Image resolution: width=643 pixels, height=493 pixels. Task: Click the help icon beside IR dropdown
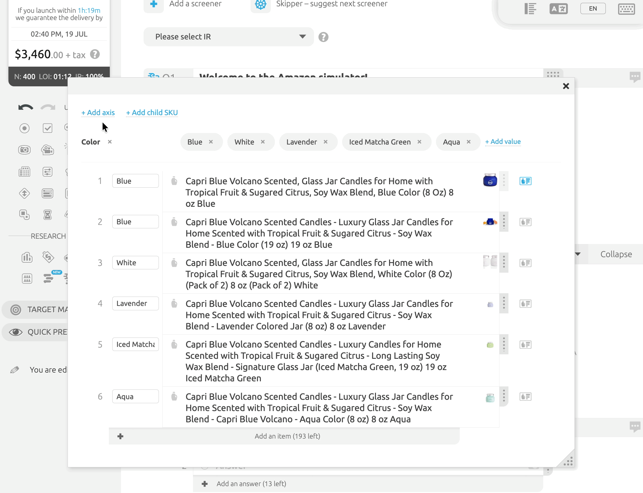323,37
